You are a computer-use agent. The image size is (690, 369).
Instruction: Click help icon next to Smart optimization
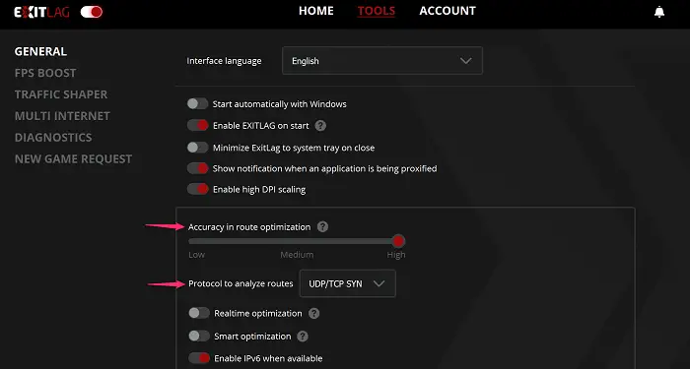click(x=303, y=337)
